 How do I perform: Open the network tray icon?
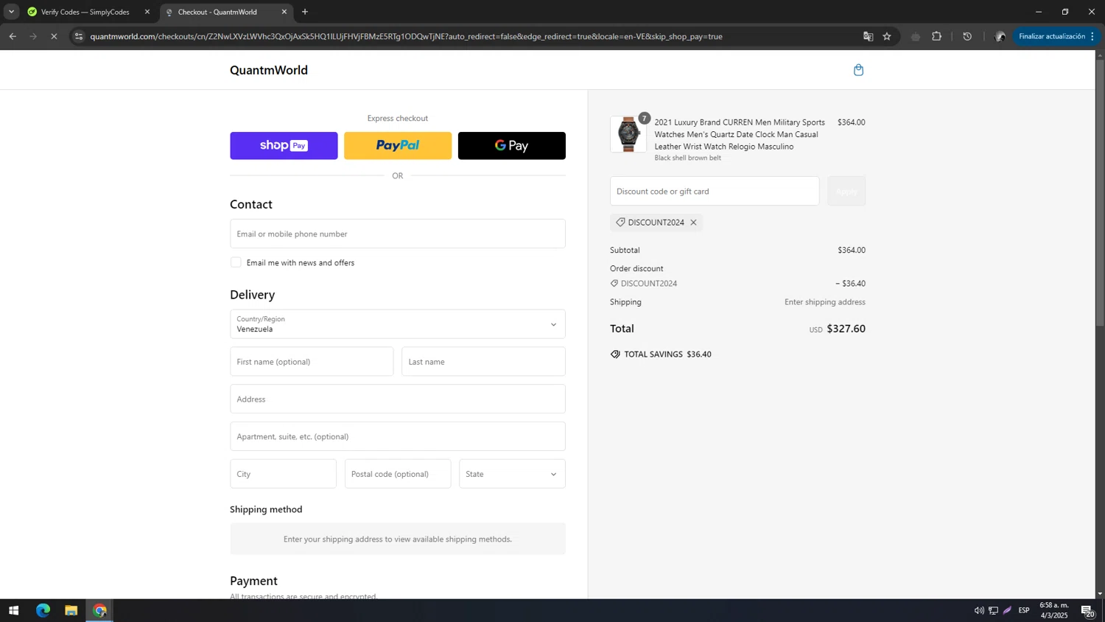point(993,610)
